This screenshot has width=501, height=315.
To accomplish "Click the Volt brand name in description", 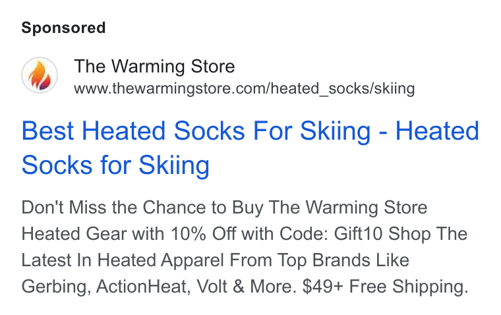I will (212, 286).
